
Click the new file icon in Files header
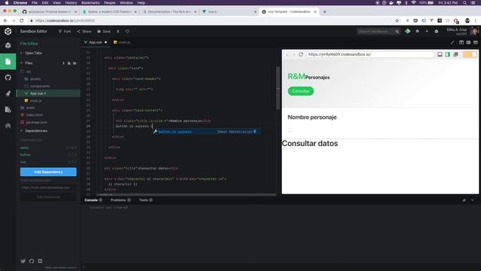click(x=69, y=63)
